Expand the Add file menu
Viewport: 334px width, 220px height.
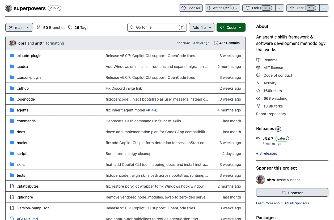click(x=201, y=28)
